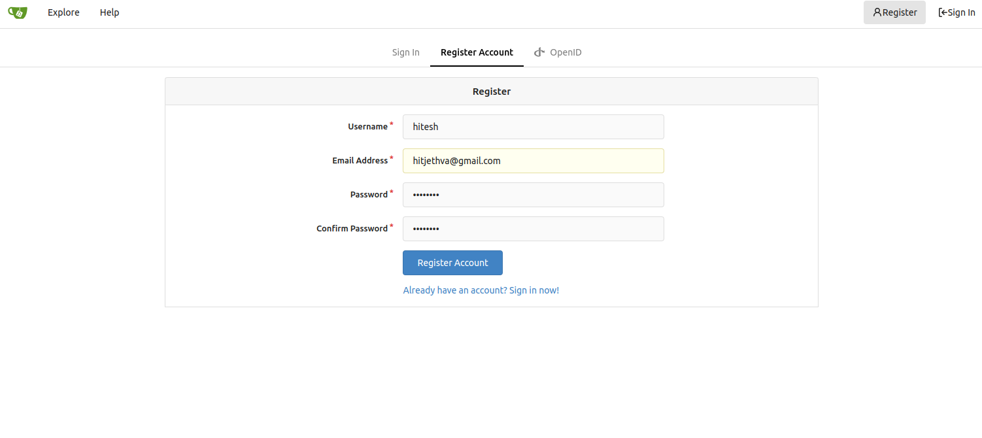Click the person icon in the top-right Register button
Image resolution: width=982 pixels, height=438 pixels.
tap(877, 12)
